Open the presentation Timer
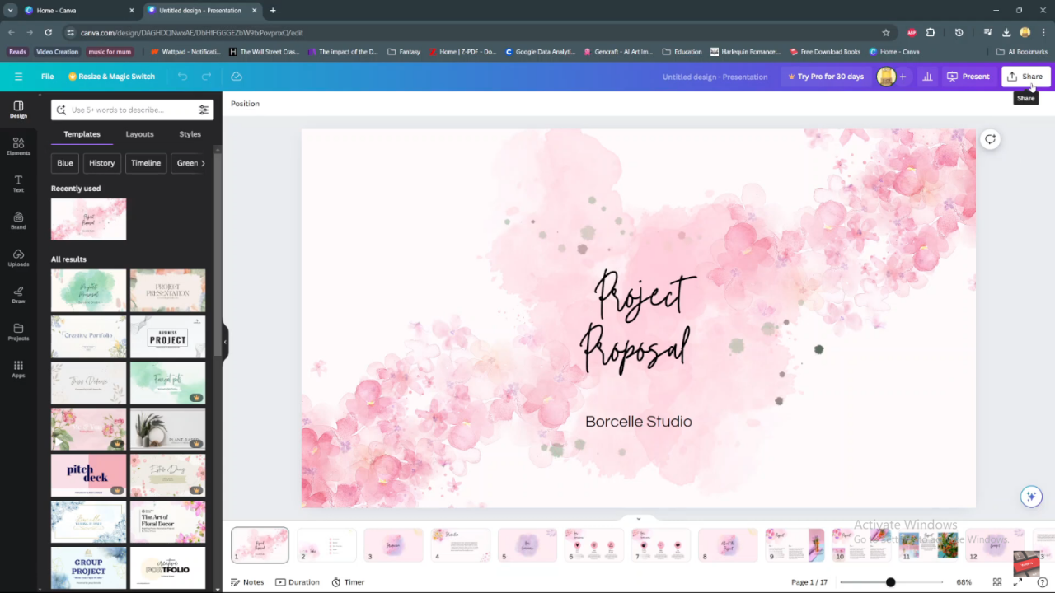The image size is (1055, 593). 348,582
